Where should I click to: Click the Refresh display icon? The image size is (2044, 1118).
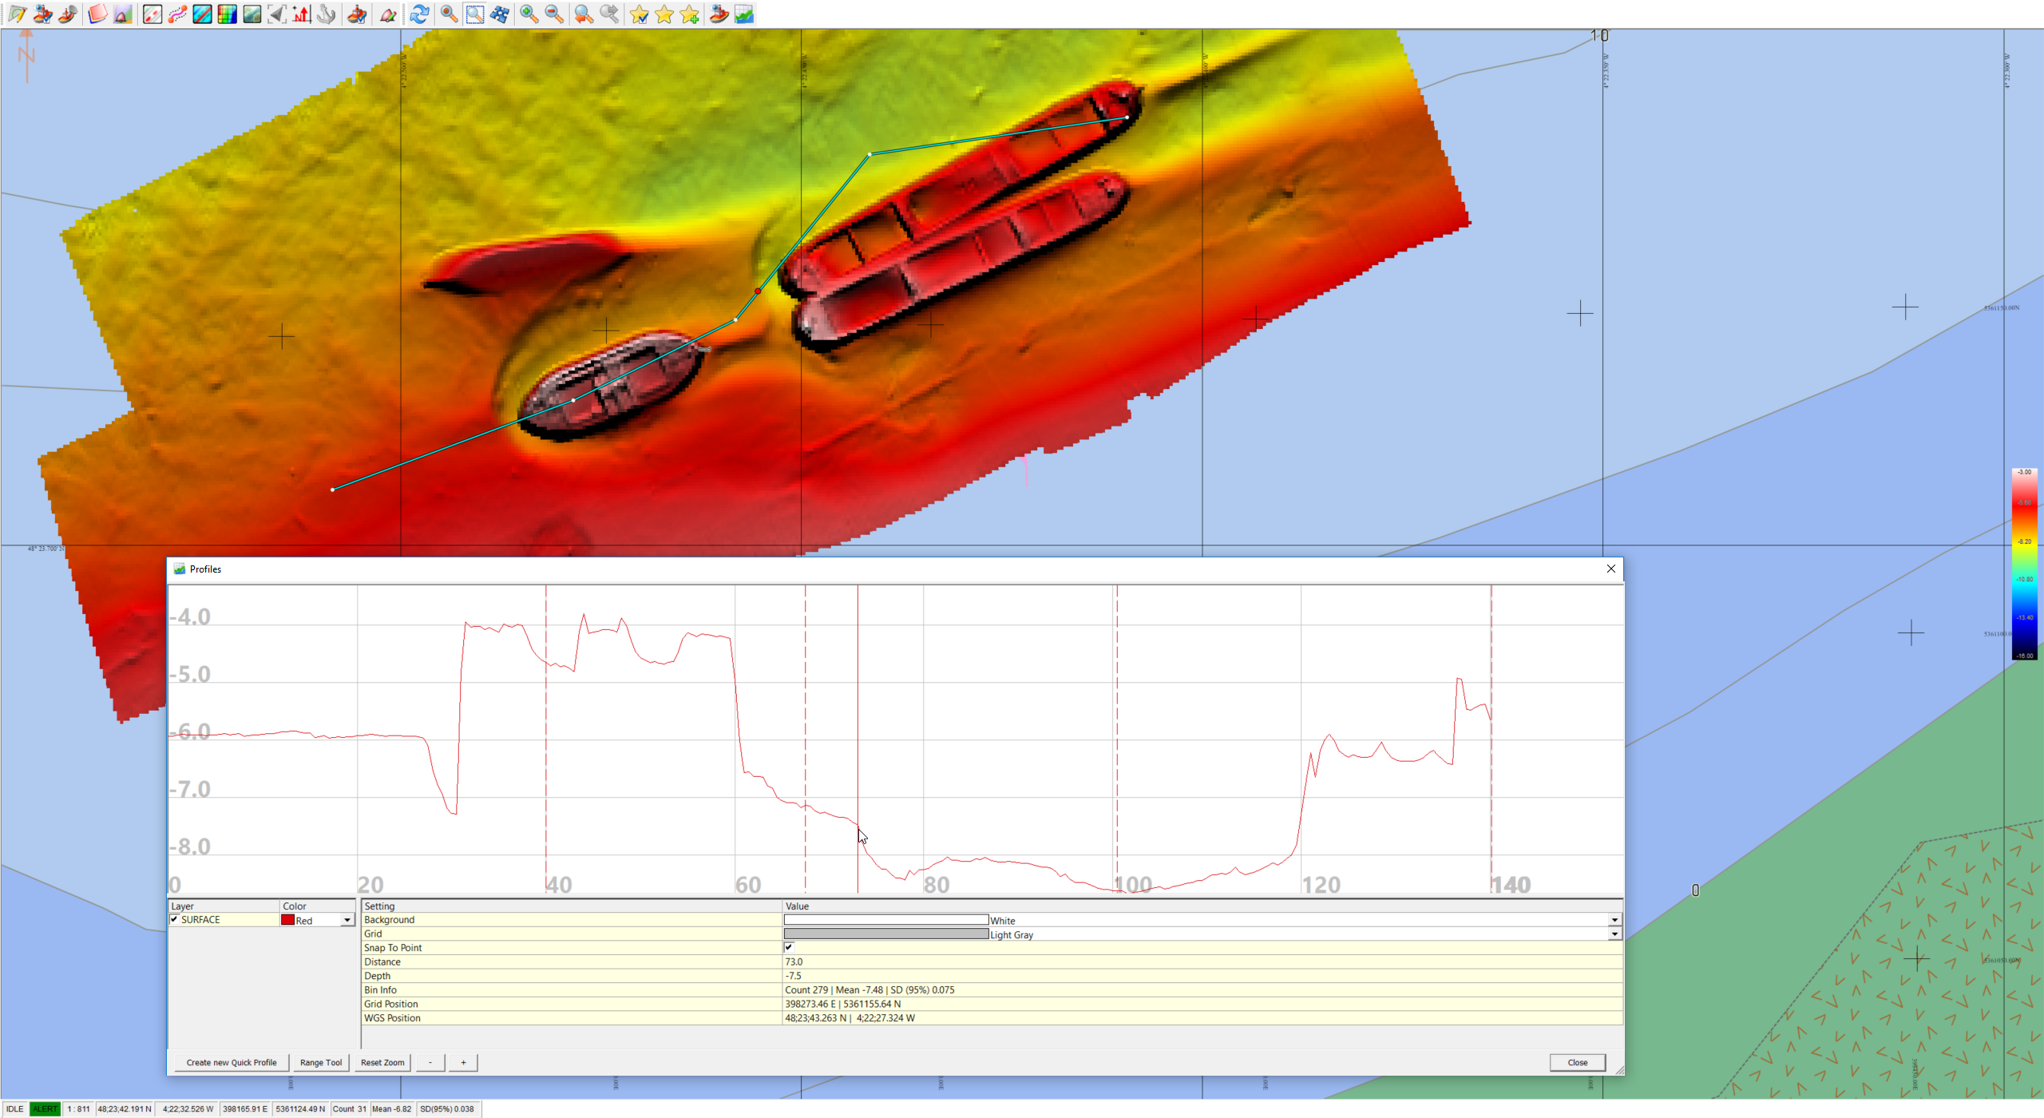(419, 14)
